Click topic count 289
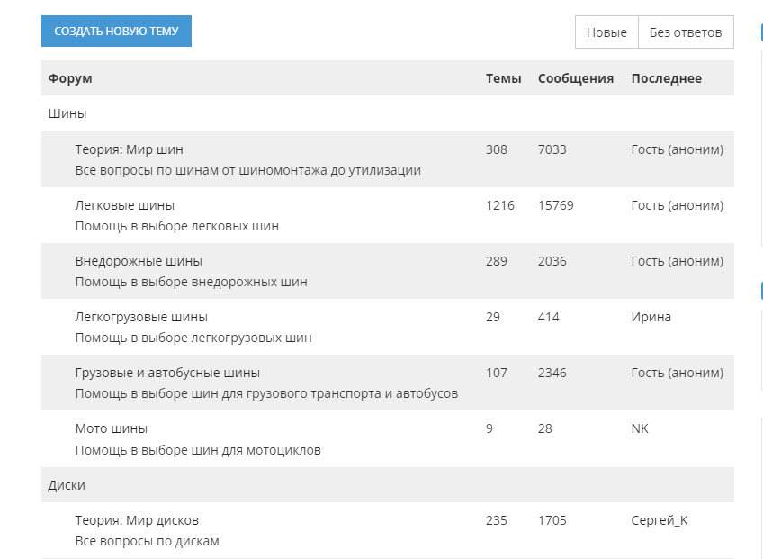This screenshot has height=559, width=763. pos(497,261)
